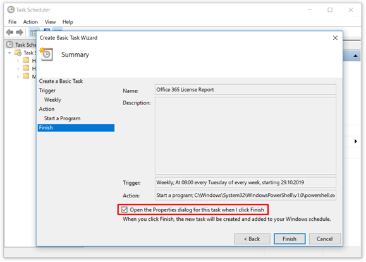Minimize the Task Scheduler window
This screenshot has width=366, height=262.
(x=310, y=10)
